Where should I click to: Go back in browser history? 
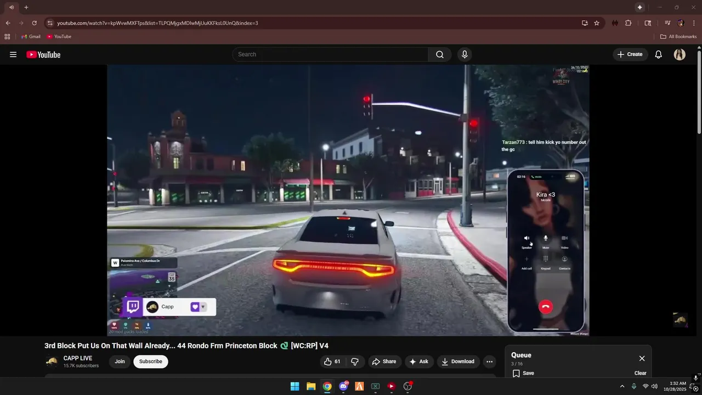pyautogui.click(x=8, y=23)
